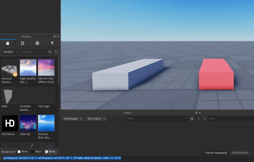Open the All Messages dropdown
Image resolution: width=254 pixels, height=162 pixels.
(73, 119)
